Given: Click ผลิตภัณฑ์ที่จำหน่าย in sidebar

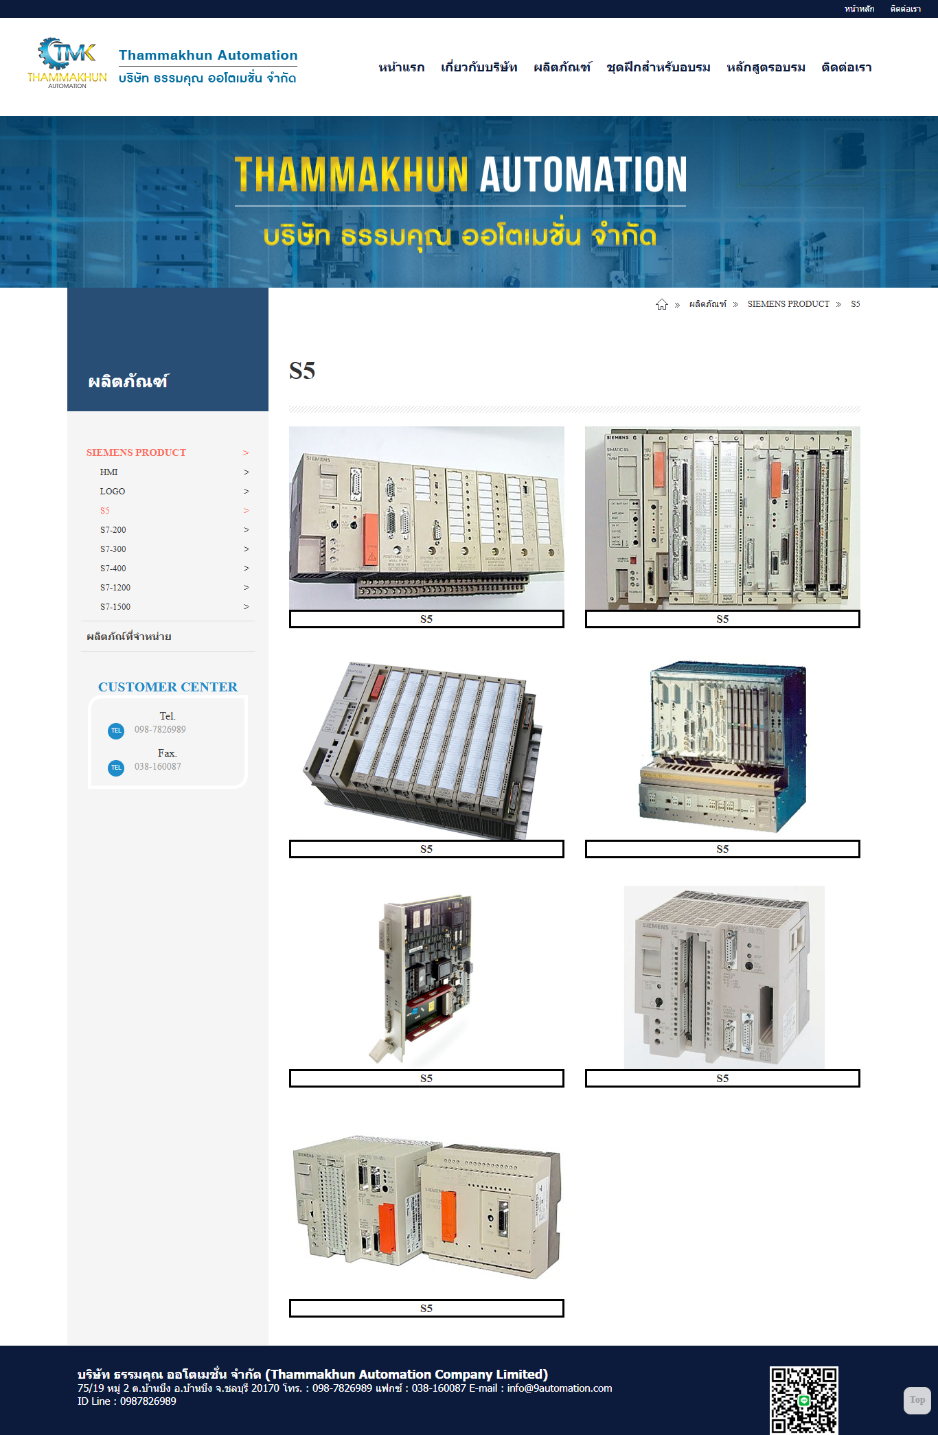Looking at the screenshot, I should 129,636.
